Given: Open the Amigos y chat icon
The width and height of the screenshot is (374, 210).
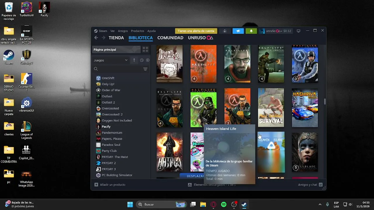Looking at the screenshot, I should [321, 185].
